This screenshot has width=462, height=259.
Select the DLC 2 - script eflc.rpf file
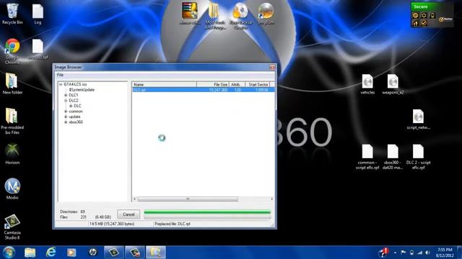(x=418, y=157)
